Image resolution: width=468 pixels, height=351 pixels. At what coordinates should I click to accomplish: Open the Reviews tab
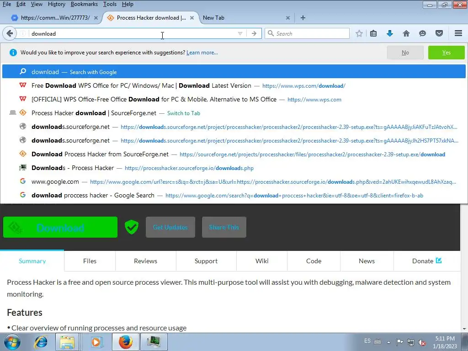146,261
